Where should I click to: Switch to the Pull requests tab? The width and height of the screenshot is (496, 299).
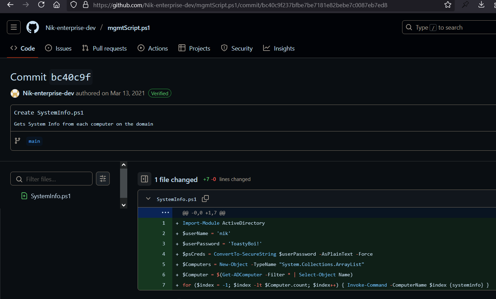click(104, 48)
